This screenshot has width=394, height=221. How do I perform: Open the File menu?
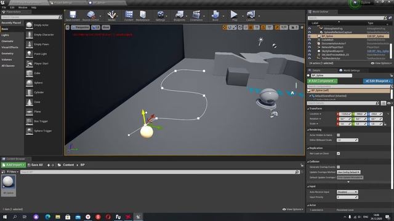4,7
